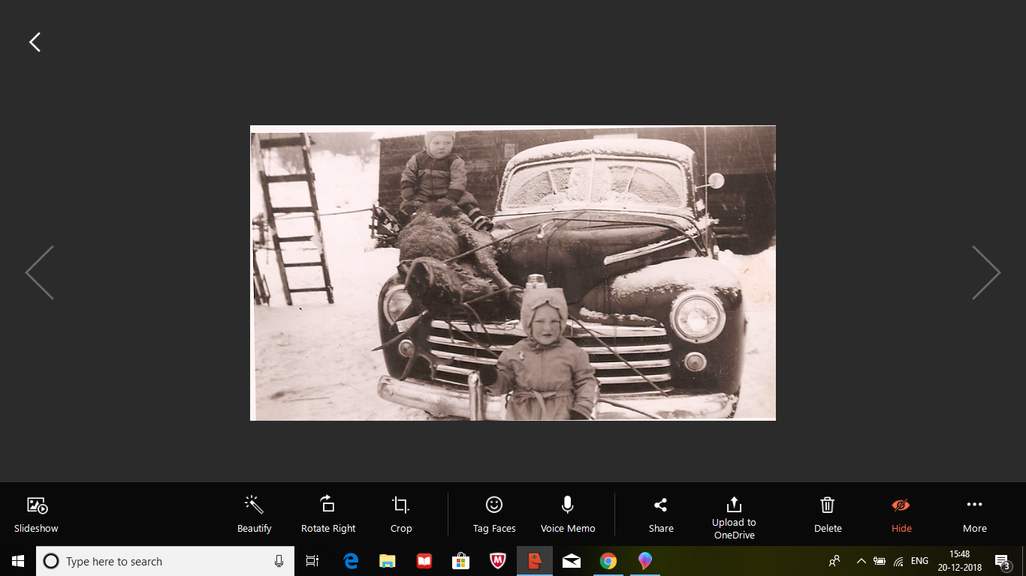Viewport: 1026px width, 576px height.
Task: Delete the current photo
Action: 828,514
